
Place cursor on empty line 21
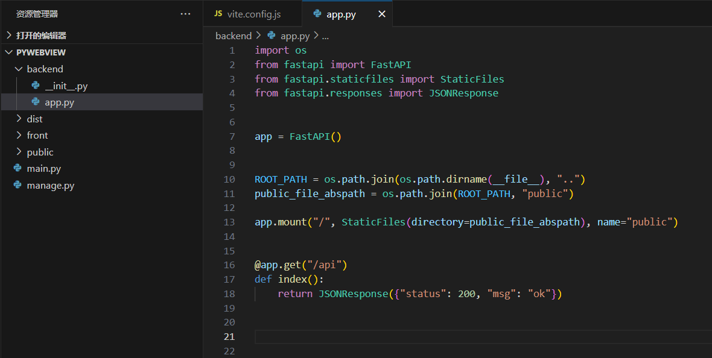click(483, 337)
